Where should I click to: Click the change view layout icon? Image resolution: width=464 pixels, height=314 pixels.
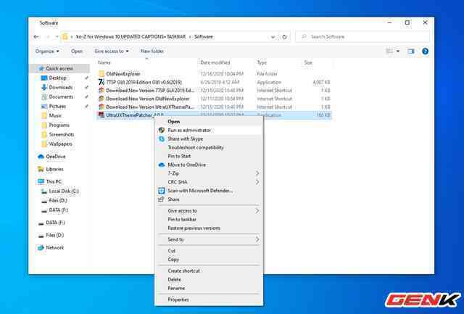(390, 51)
